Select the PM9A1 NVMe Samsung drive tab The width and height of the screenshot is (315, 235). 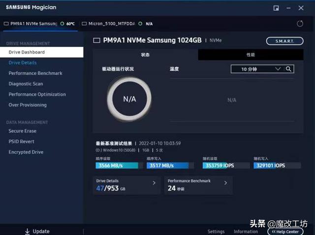tap(40, 24)
